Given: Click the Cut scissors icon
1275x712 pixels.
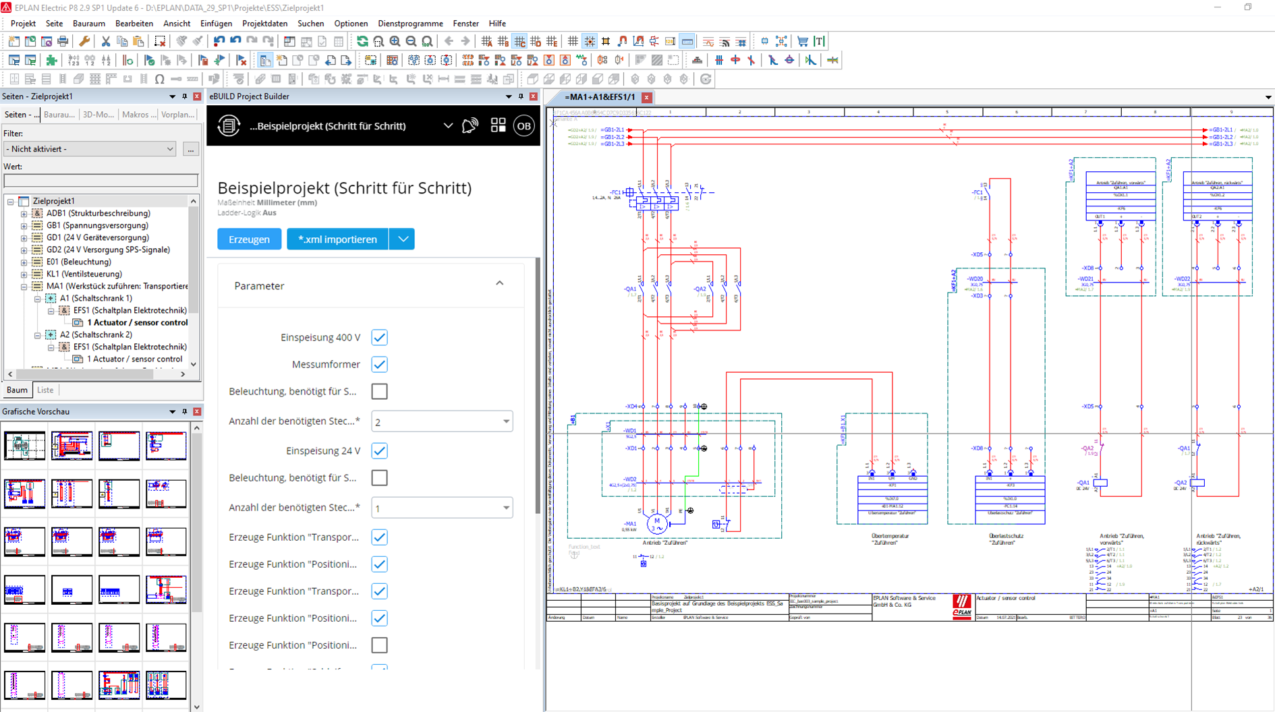Looking at the screenshot, I should click(106, 41).
